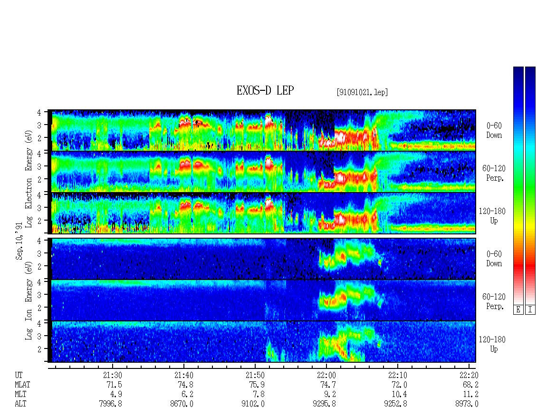This screenshot has width=537, height=416.
Task: Click the 22:10 UT tick label
Action: pyautogui.click(x=398, y=375)
